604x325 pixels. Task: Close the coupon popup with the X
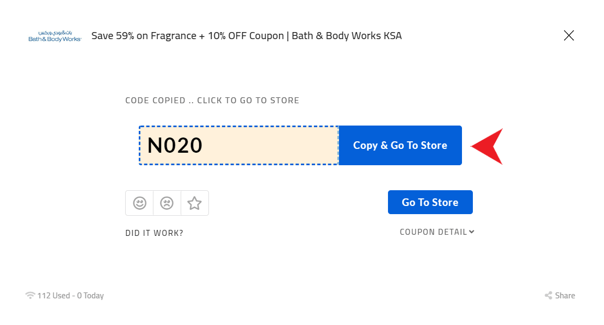coord(569,36)
